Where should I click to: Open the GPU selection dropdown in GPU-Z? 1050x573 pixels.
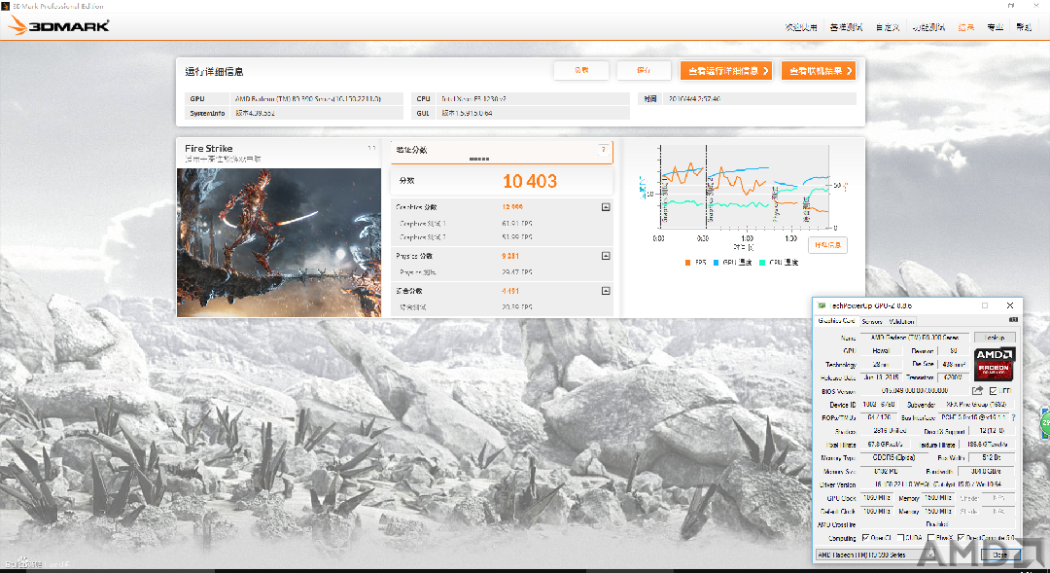click(876, 555)
